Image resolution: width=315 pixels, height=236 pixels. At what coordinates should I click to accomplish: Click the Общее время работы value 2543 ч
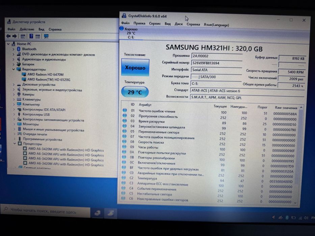(291, 86)
